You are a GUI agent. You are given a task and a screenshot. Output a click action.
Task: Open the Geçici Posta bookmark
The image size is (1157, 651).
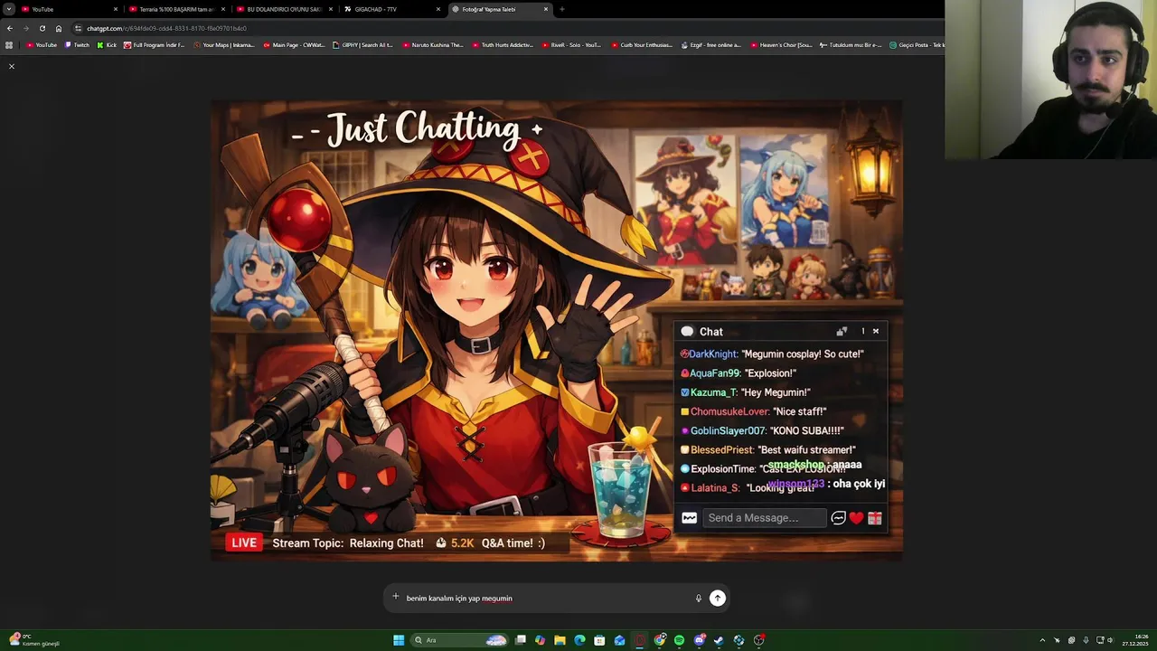coord(917,44)
